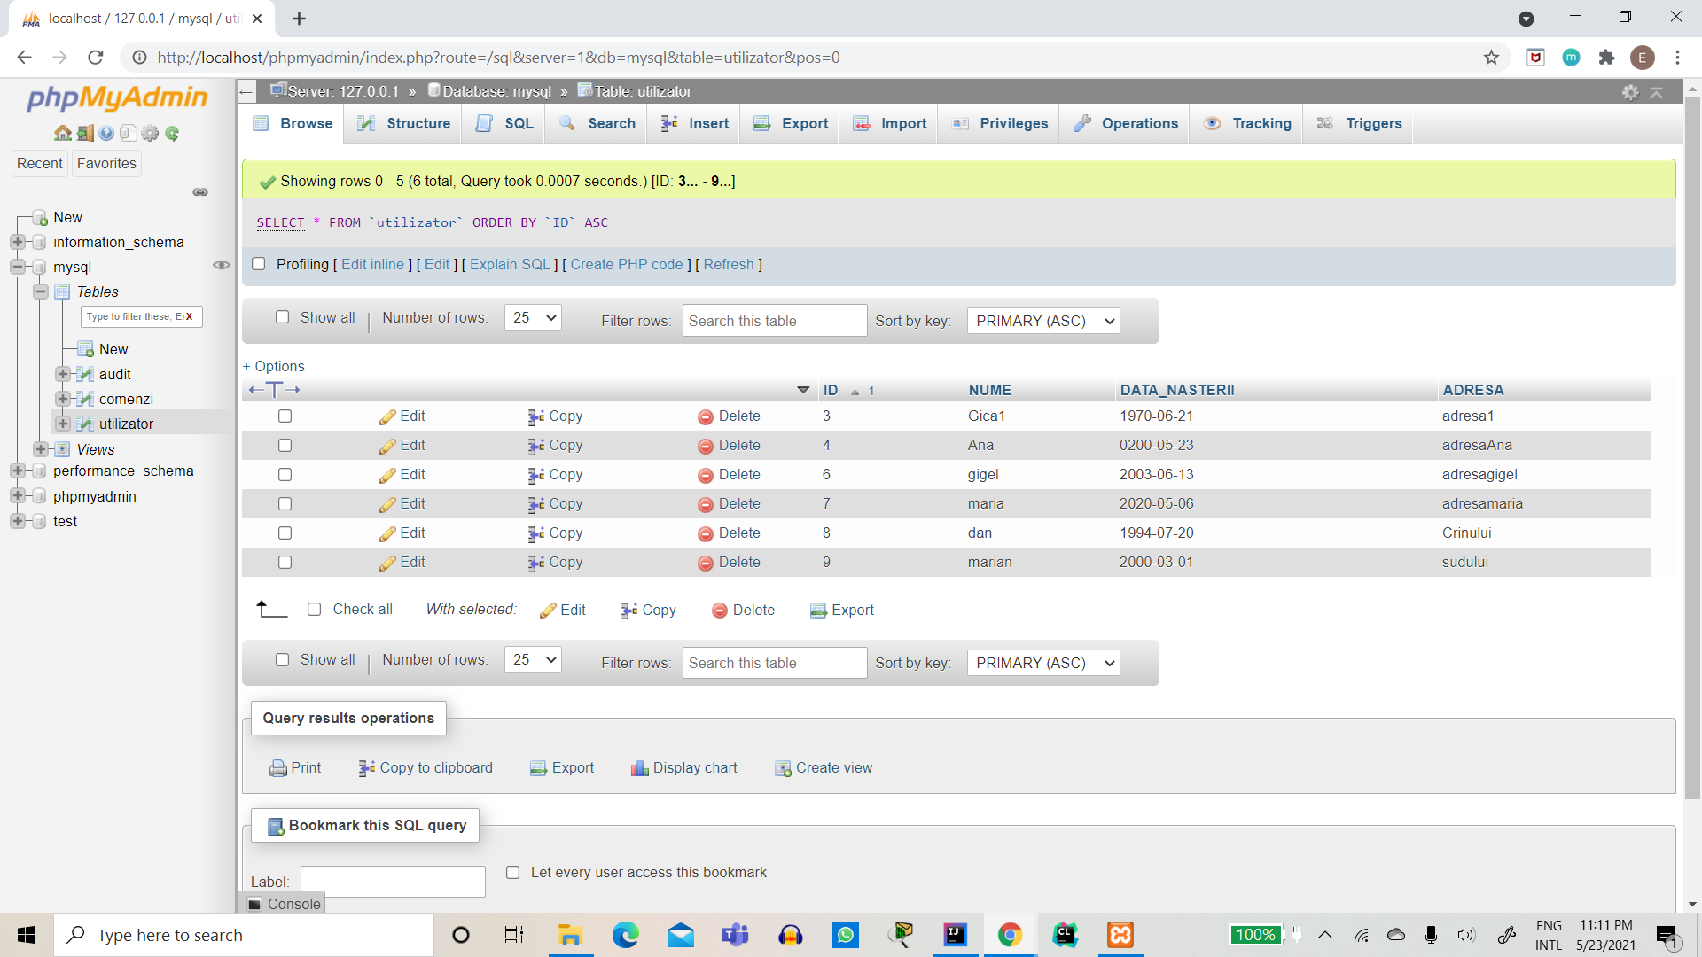Open Display chart icon
Image resolution: width=1702 pixels, height=957 pixels.
[x=639, y=768]
